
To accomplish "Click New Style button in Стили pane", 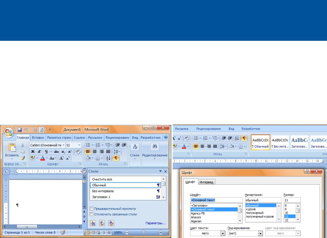I will pyautogui.click(x=93, y=223).
